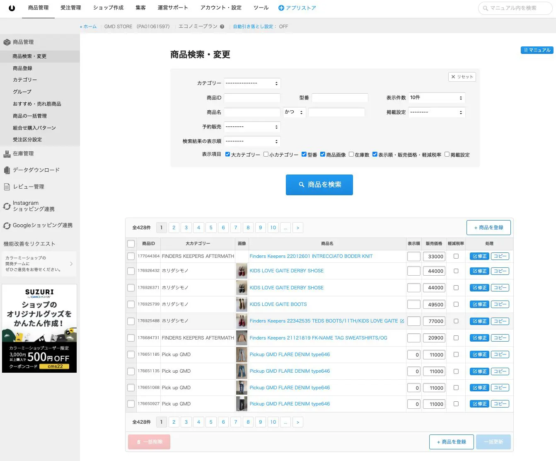Check the select-all checkbox in table header

(131, 244)
